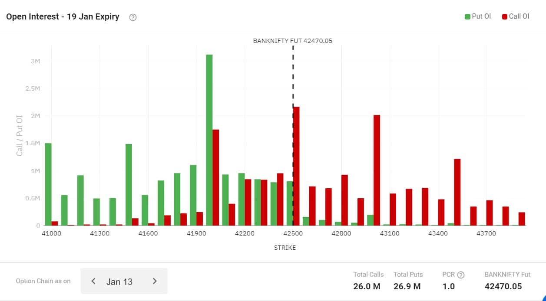Click the BANKNIFTY Fut value 42470.05 at bottom
Image resolution: width=546 pixels, height=301 pixels.
tap(503, 286)
